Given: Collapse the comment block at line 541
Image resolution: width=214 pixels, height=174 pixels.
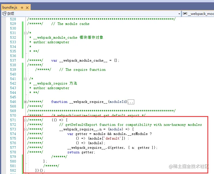Looking at the screenshot, I should pyautogui.click(x=25, y=79).
